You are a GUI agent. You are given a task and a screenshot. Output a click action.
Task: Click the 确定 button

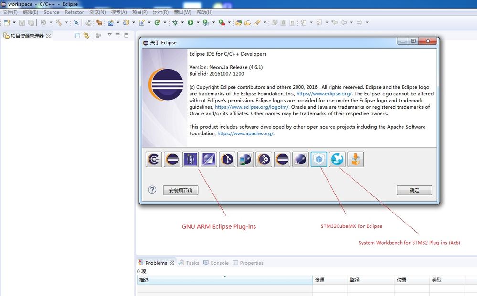point(414,190)
